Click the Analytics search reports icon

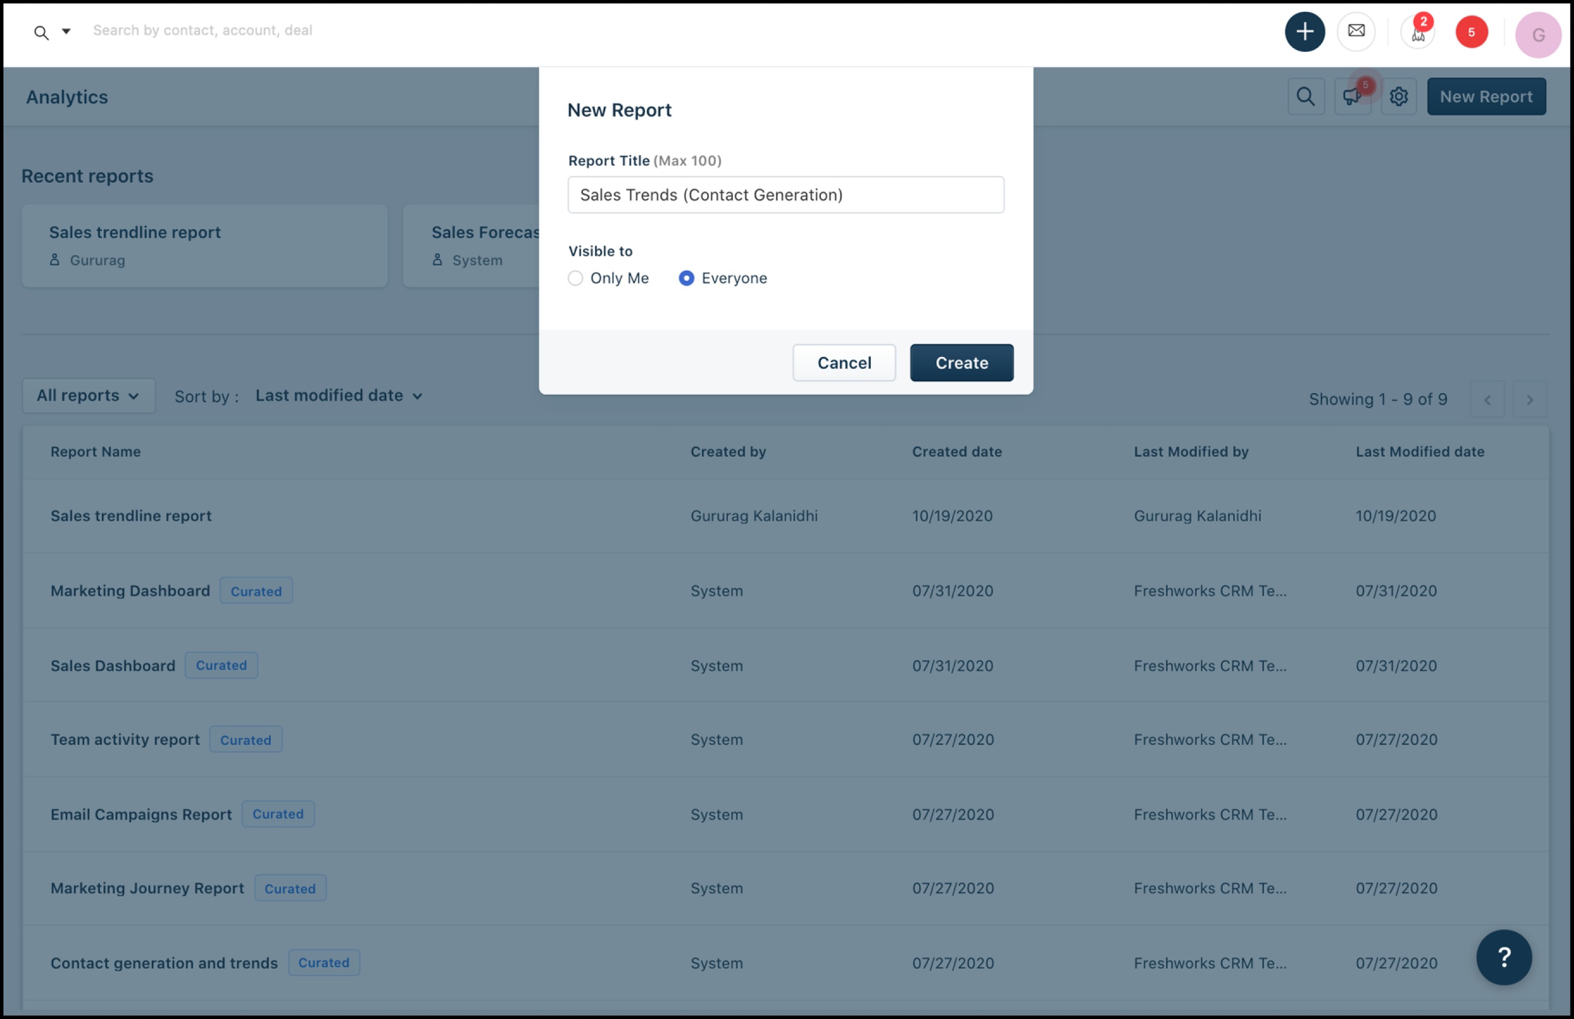point(1306,97)
